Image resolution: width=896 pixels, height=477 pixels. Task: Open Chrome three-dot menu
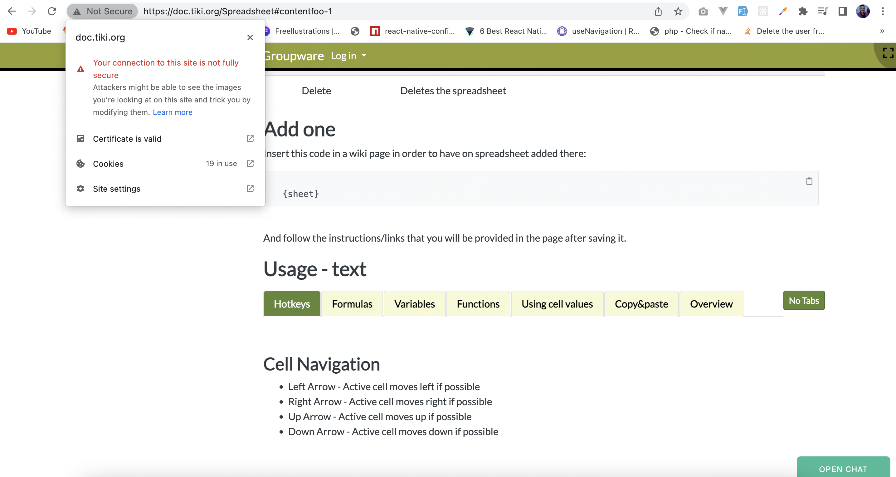(x=883, y=12)
